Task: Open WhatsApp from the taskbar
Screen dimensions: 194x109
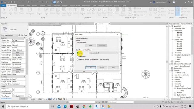Action: coord(90,106)
